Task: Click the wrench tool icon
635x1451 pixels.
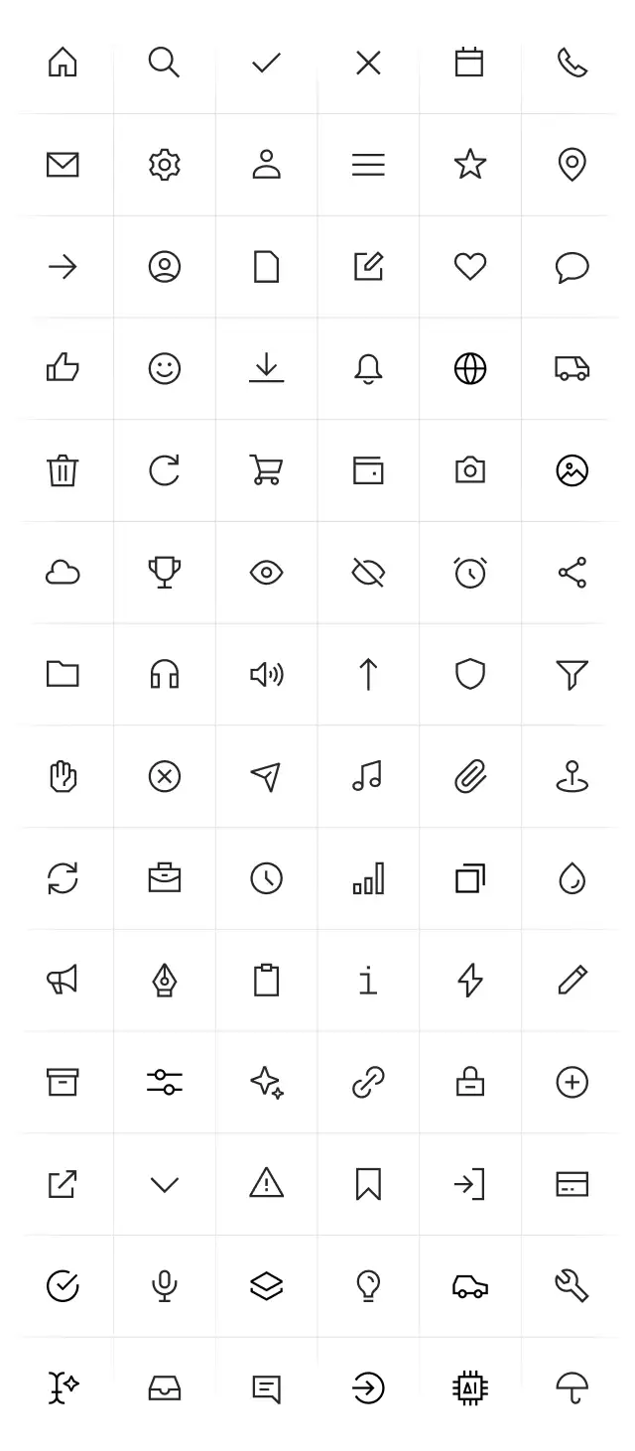Action: tap(572, 1286)
